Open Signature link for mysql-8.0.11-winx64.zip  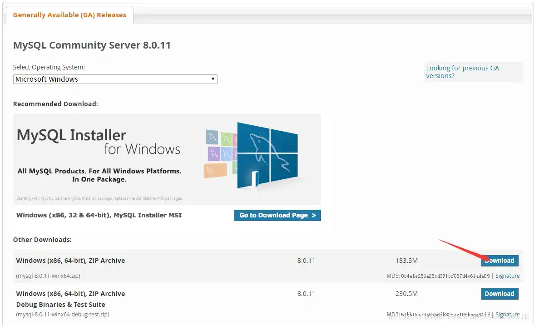tap(508, 276)
